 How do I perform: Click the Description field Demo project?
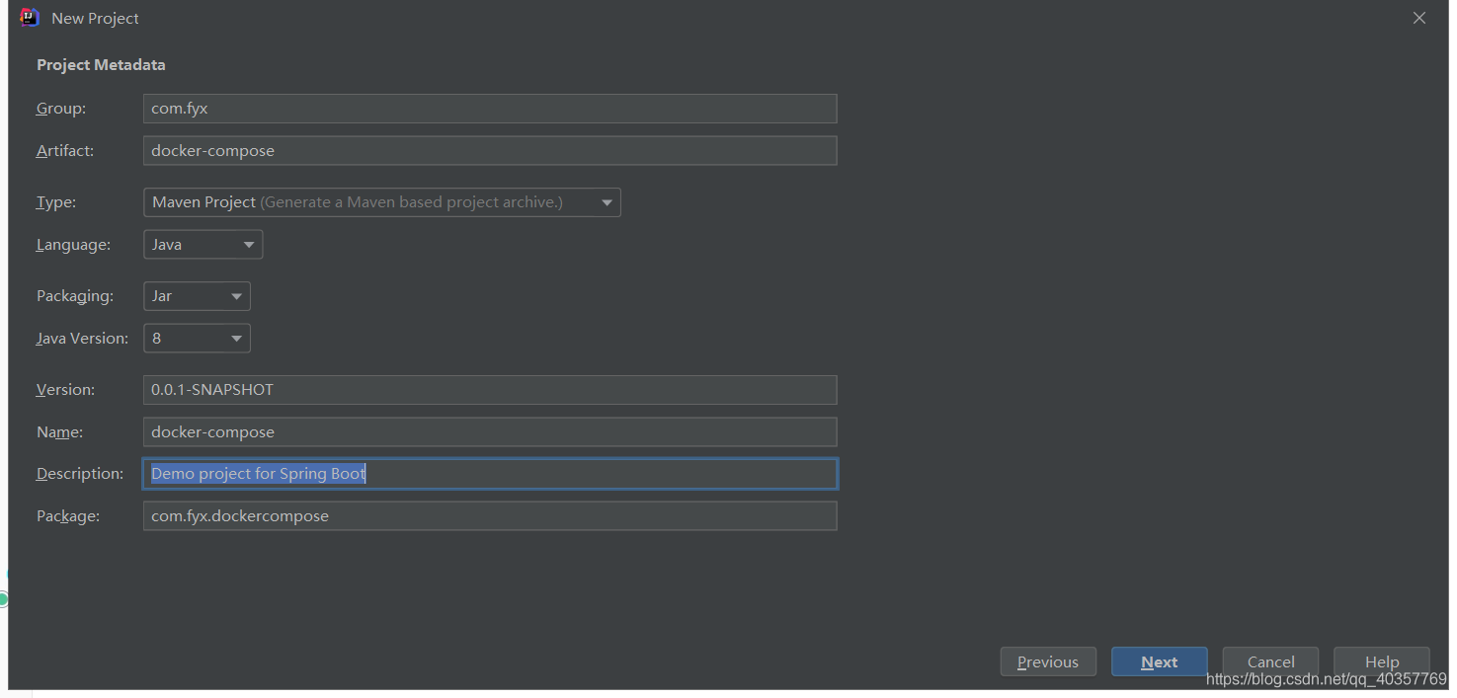490,474
